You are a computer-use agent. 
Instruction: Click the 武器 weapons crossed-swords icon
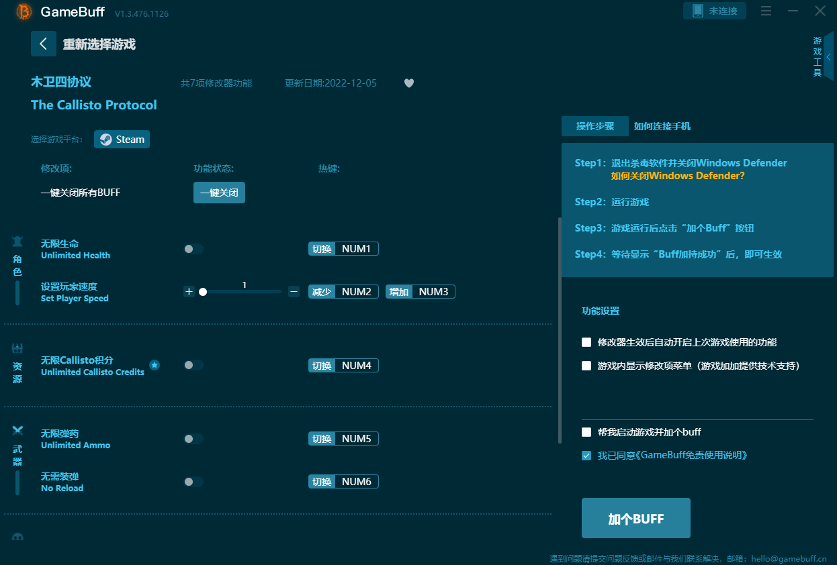point(17,431)
